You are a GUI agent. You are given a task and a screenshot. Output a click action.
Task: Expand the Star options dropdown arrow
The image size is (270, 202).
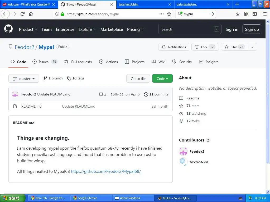coord(252,47)
